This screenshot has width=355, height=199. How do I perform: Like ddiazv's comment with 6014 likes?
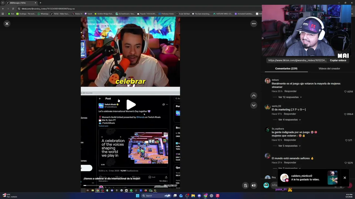(x=345, y=91)
